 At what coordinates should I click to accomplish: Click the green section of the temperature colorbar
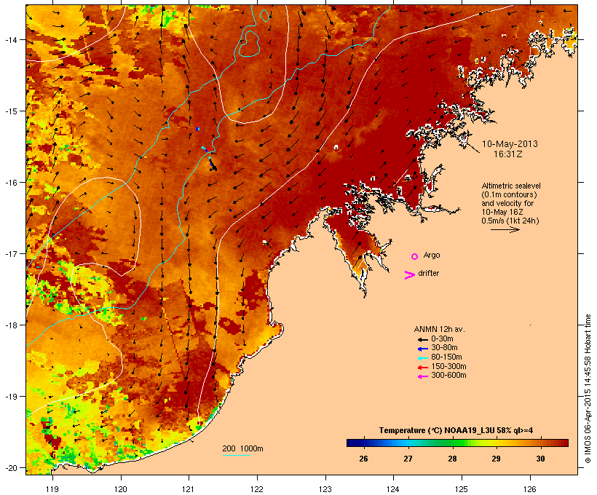[453, 443]
